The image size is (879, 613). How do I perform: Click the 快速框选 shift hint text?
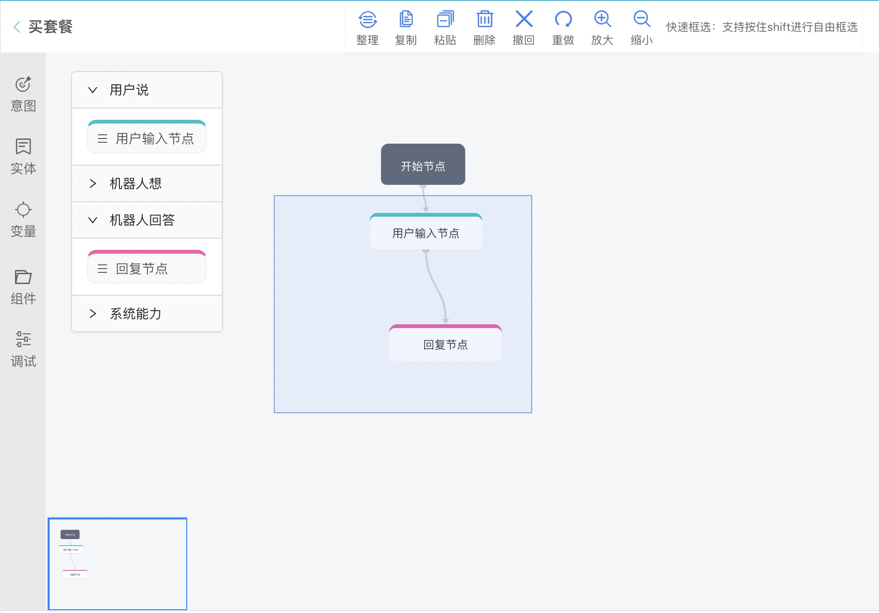(x=762, y=27)
